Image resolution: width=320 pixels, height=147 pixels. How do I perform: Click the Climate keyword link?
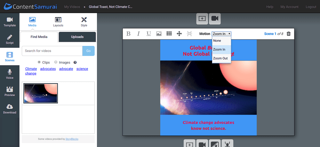31,69
